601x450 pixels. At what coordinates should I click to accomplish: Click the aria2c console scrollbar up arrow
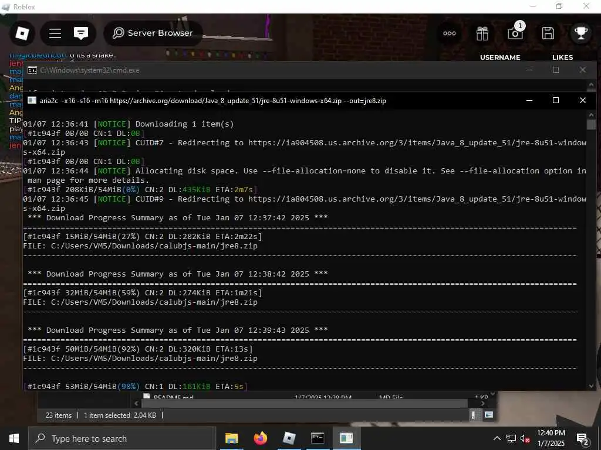(x=591, y=115)
